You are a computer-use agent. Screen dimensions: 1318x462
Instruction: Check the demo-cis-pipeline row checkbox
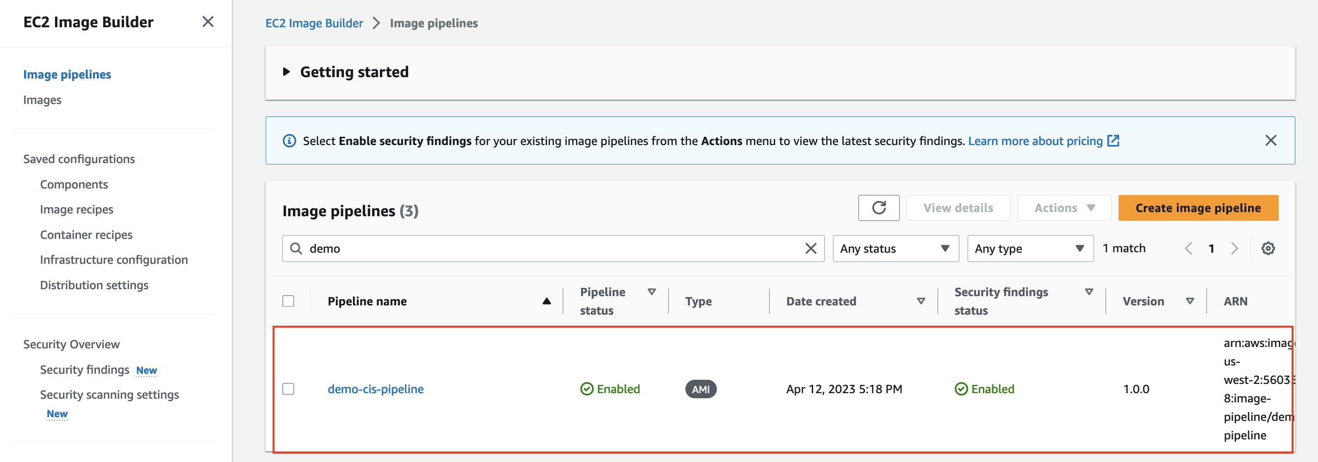(x=288, y=389)
